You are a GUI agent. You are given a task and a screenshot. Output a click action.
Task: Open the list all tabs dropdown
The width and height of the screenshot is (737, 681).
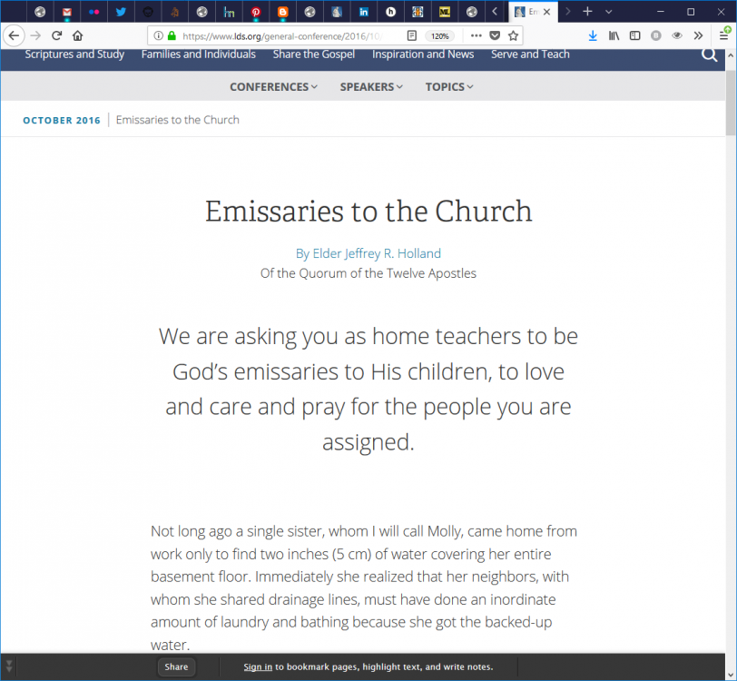coord(609,12)
